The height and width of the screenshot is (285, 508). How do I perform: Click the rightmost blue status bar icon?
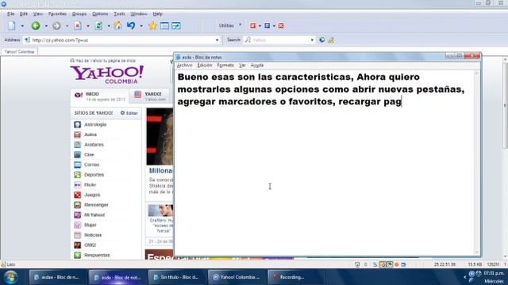click(x=403, y=264)
